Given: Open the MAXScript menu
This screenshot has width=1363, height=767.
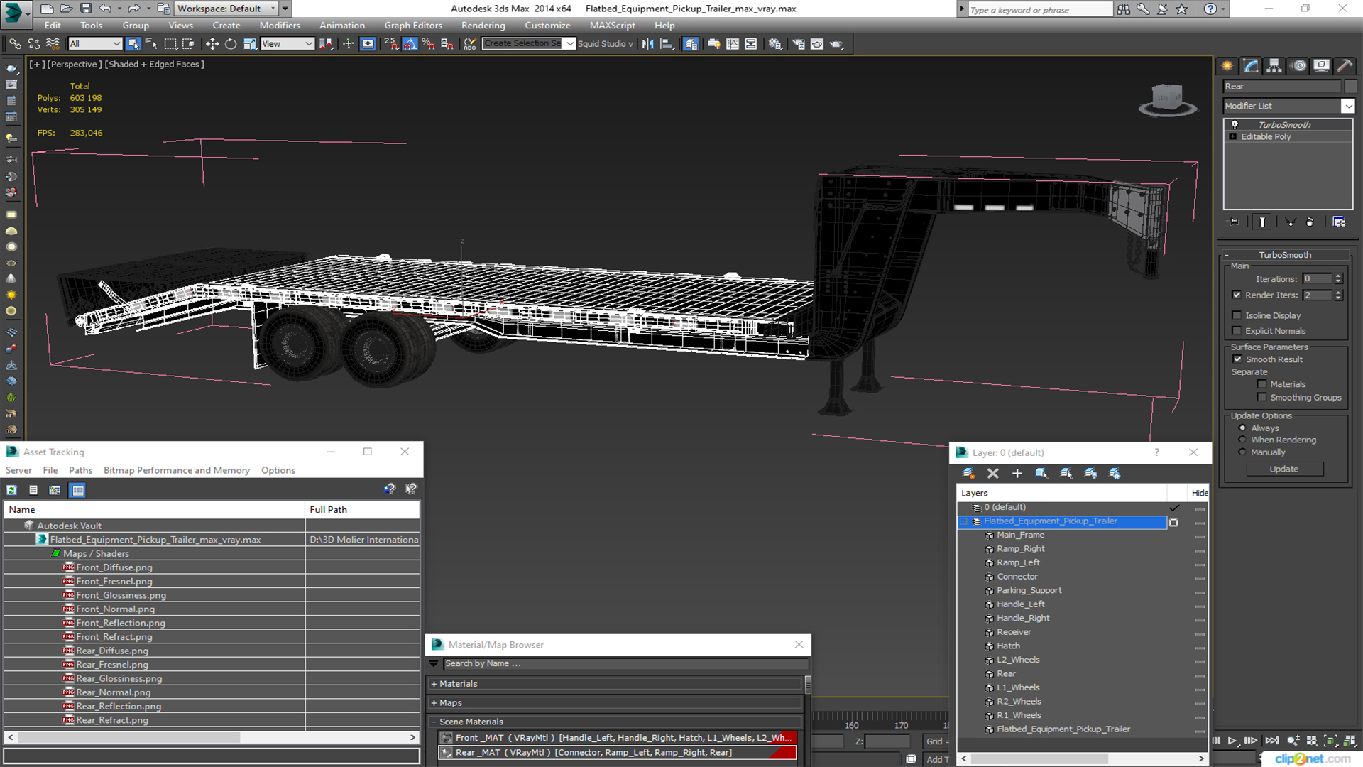Looking at the screenshot, I should 612,26.
